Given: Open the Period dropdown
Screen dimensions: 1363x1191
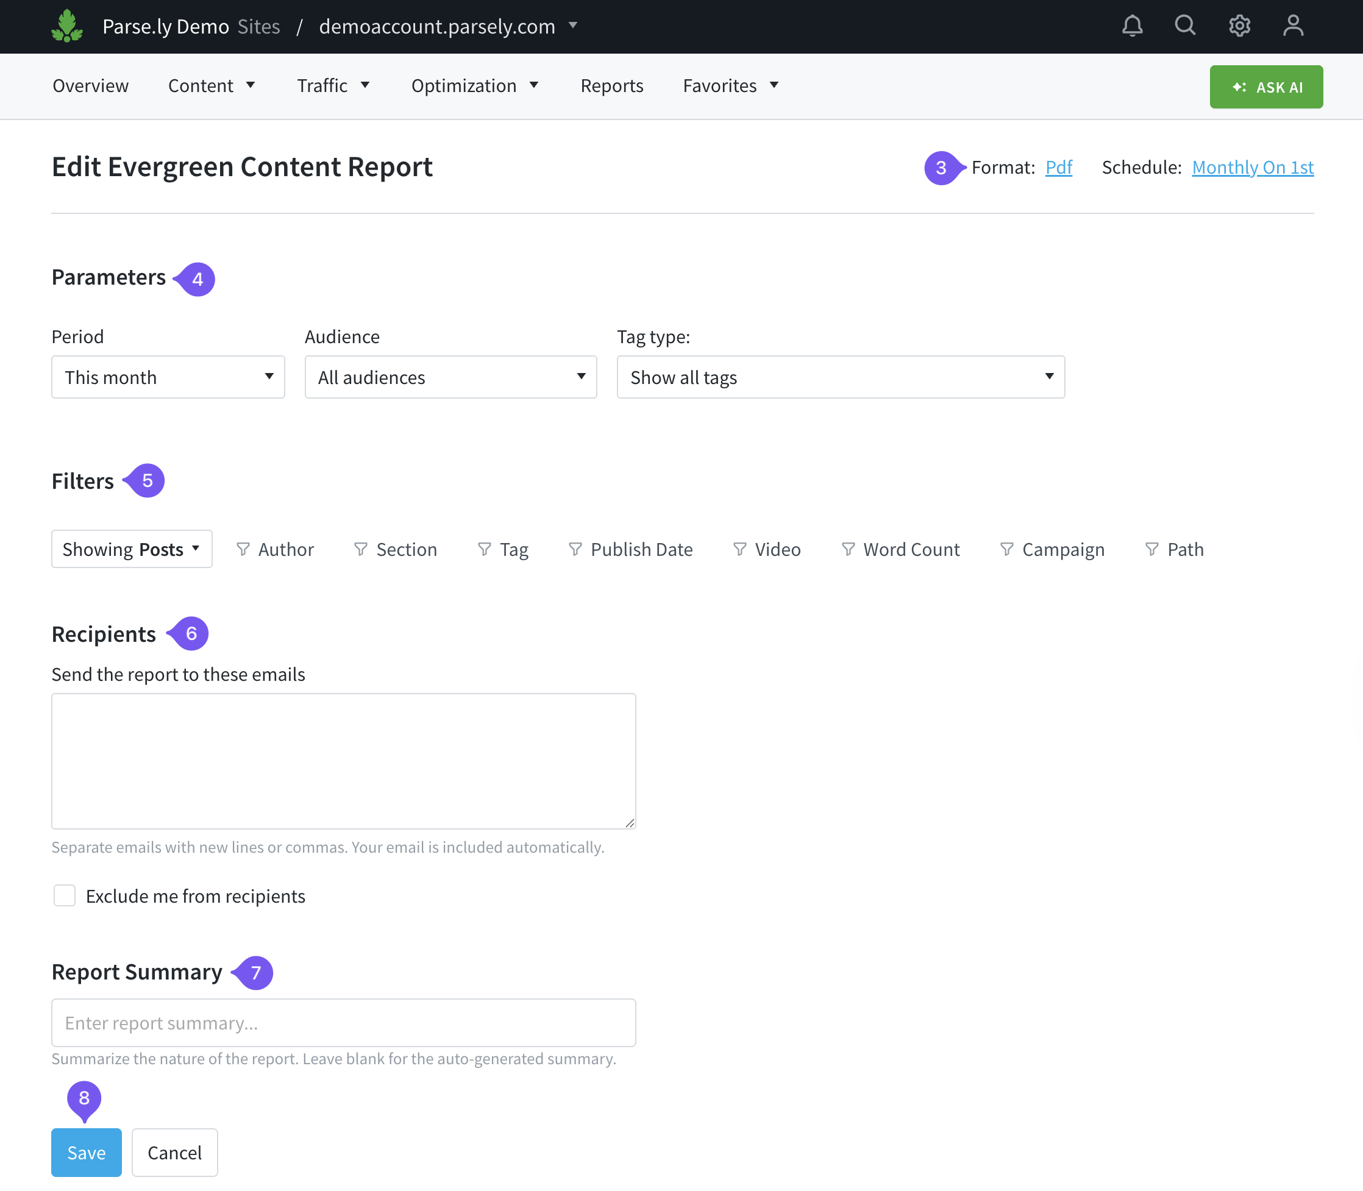Looking at the screenshot, I should tap(168, 377).
